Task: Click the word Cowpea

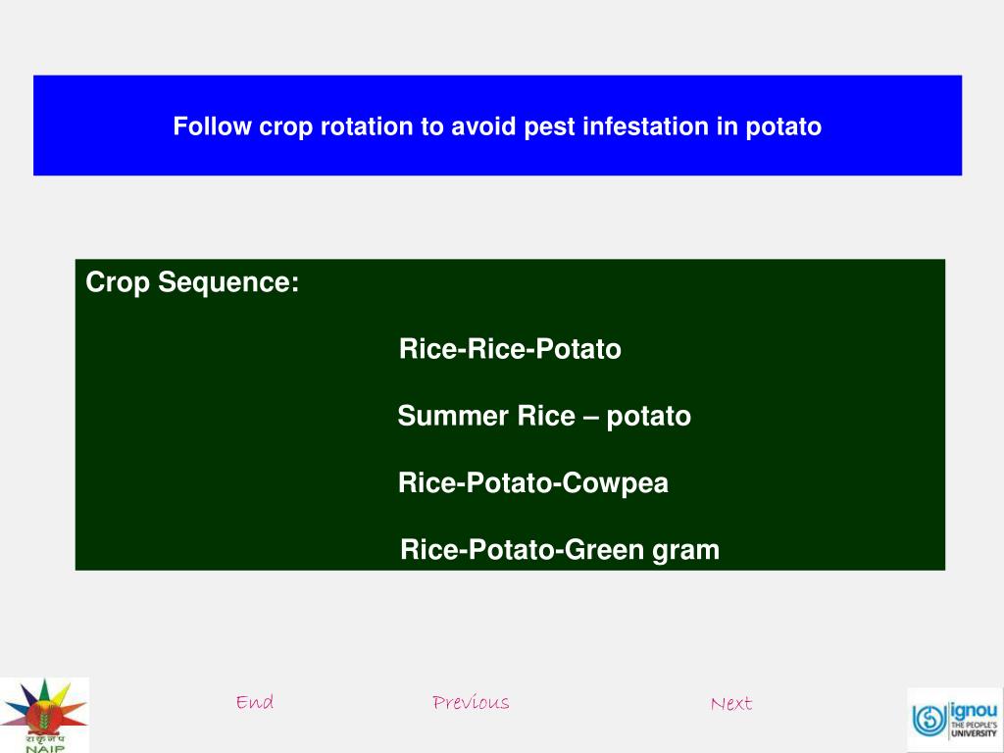Action: point(616,483)
